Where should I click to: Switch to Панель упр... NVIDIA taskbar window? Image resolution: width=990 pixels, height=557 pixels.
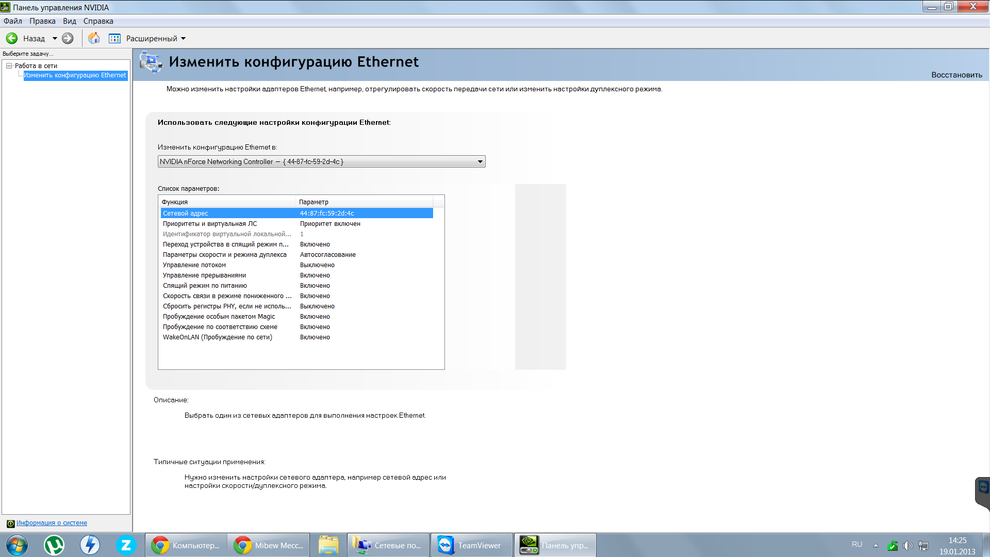coord(555,545)
